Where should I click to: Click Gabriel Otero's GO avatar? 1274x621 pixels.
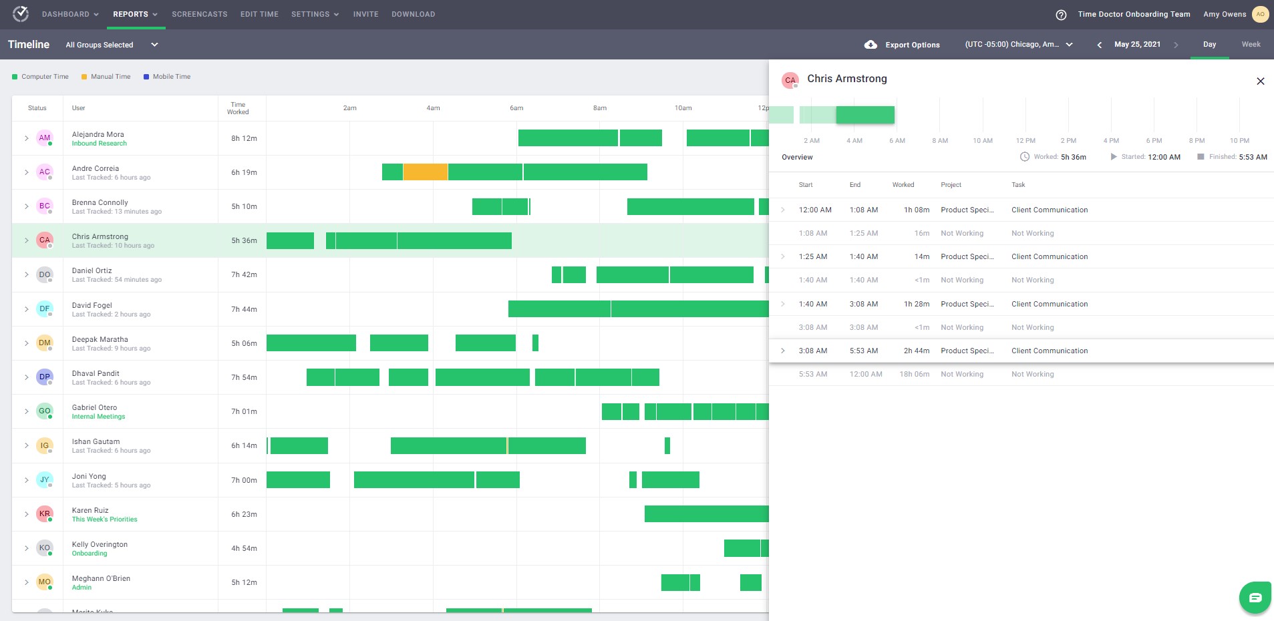click(45, 411)
